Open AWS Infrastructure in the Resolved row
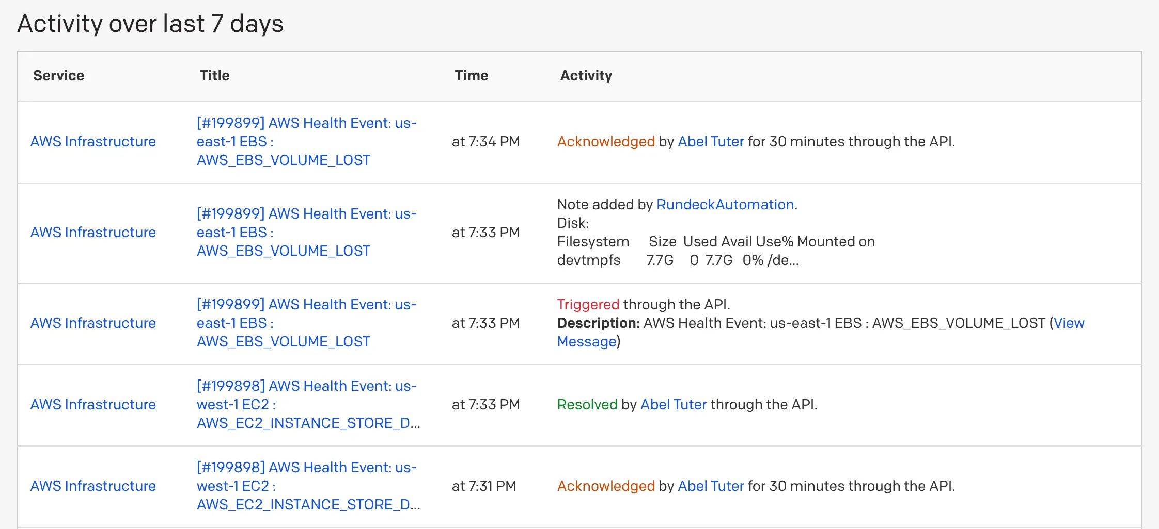Viewport: 1159px width, 529px height. (x=93, y=405)
